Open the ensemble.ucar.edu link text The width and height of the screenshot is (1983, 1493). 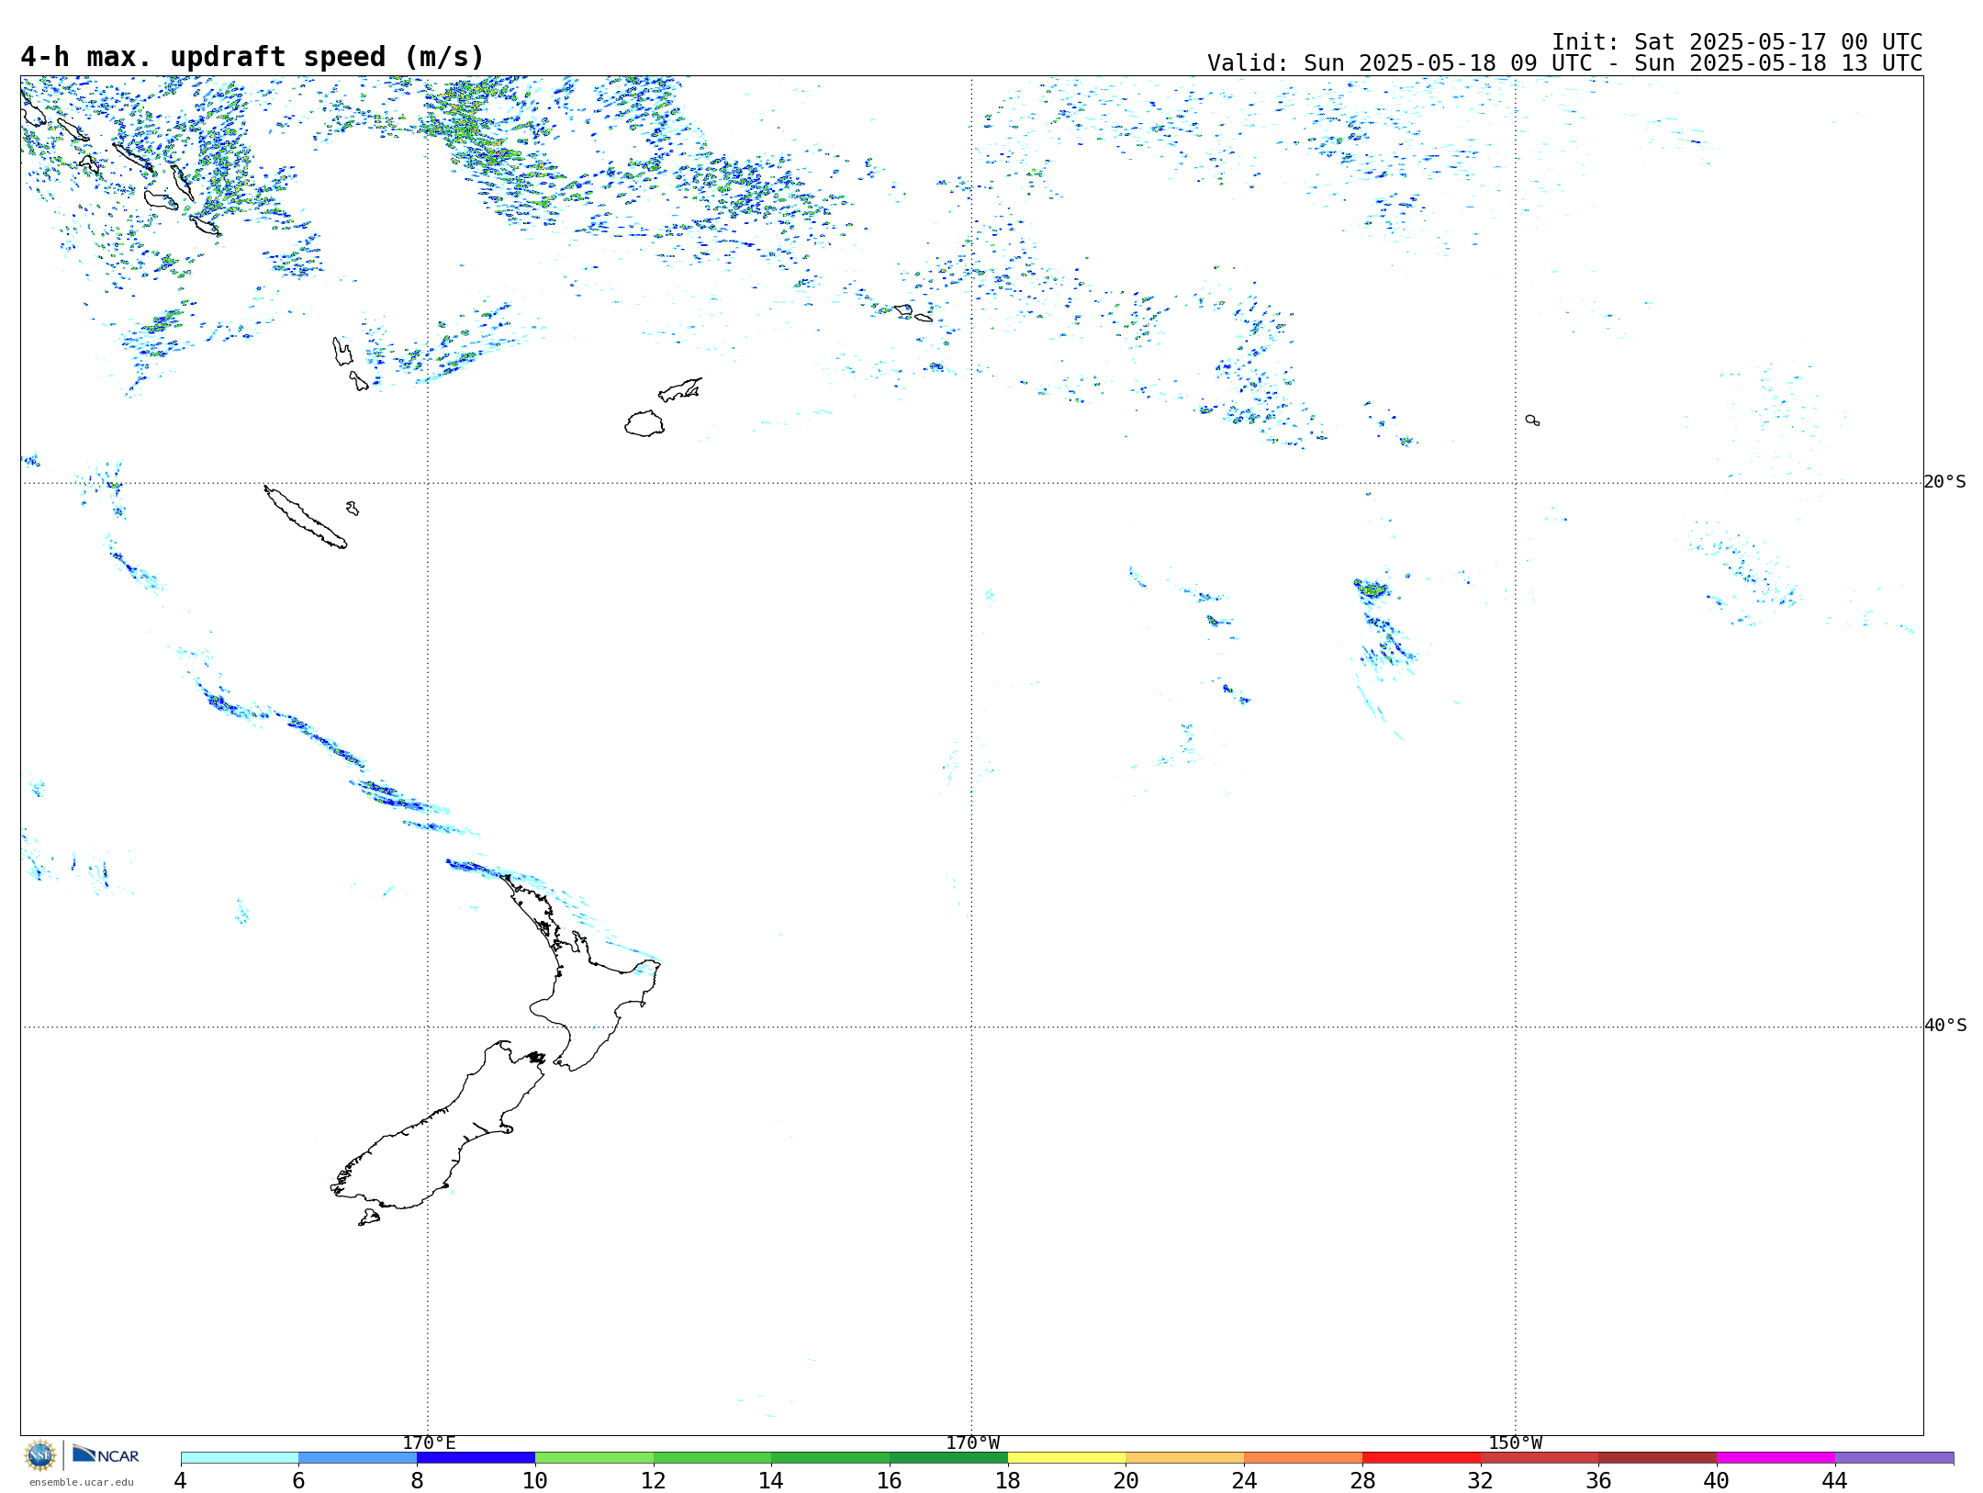pyautogui.click(x=81, y=1482)
